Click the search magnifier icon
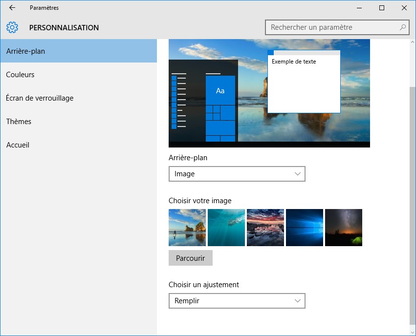This screenshot has width=416, height=336. coord(403,27)
